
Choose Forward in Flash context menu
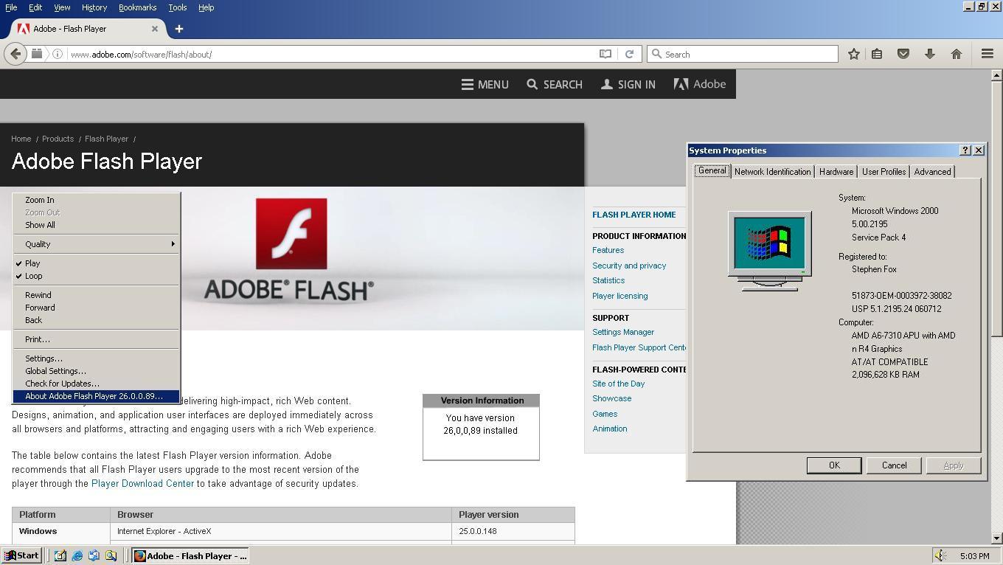pyautogui.click(x=96, y=308)
